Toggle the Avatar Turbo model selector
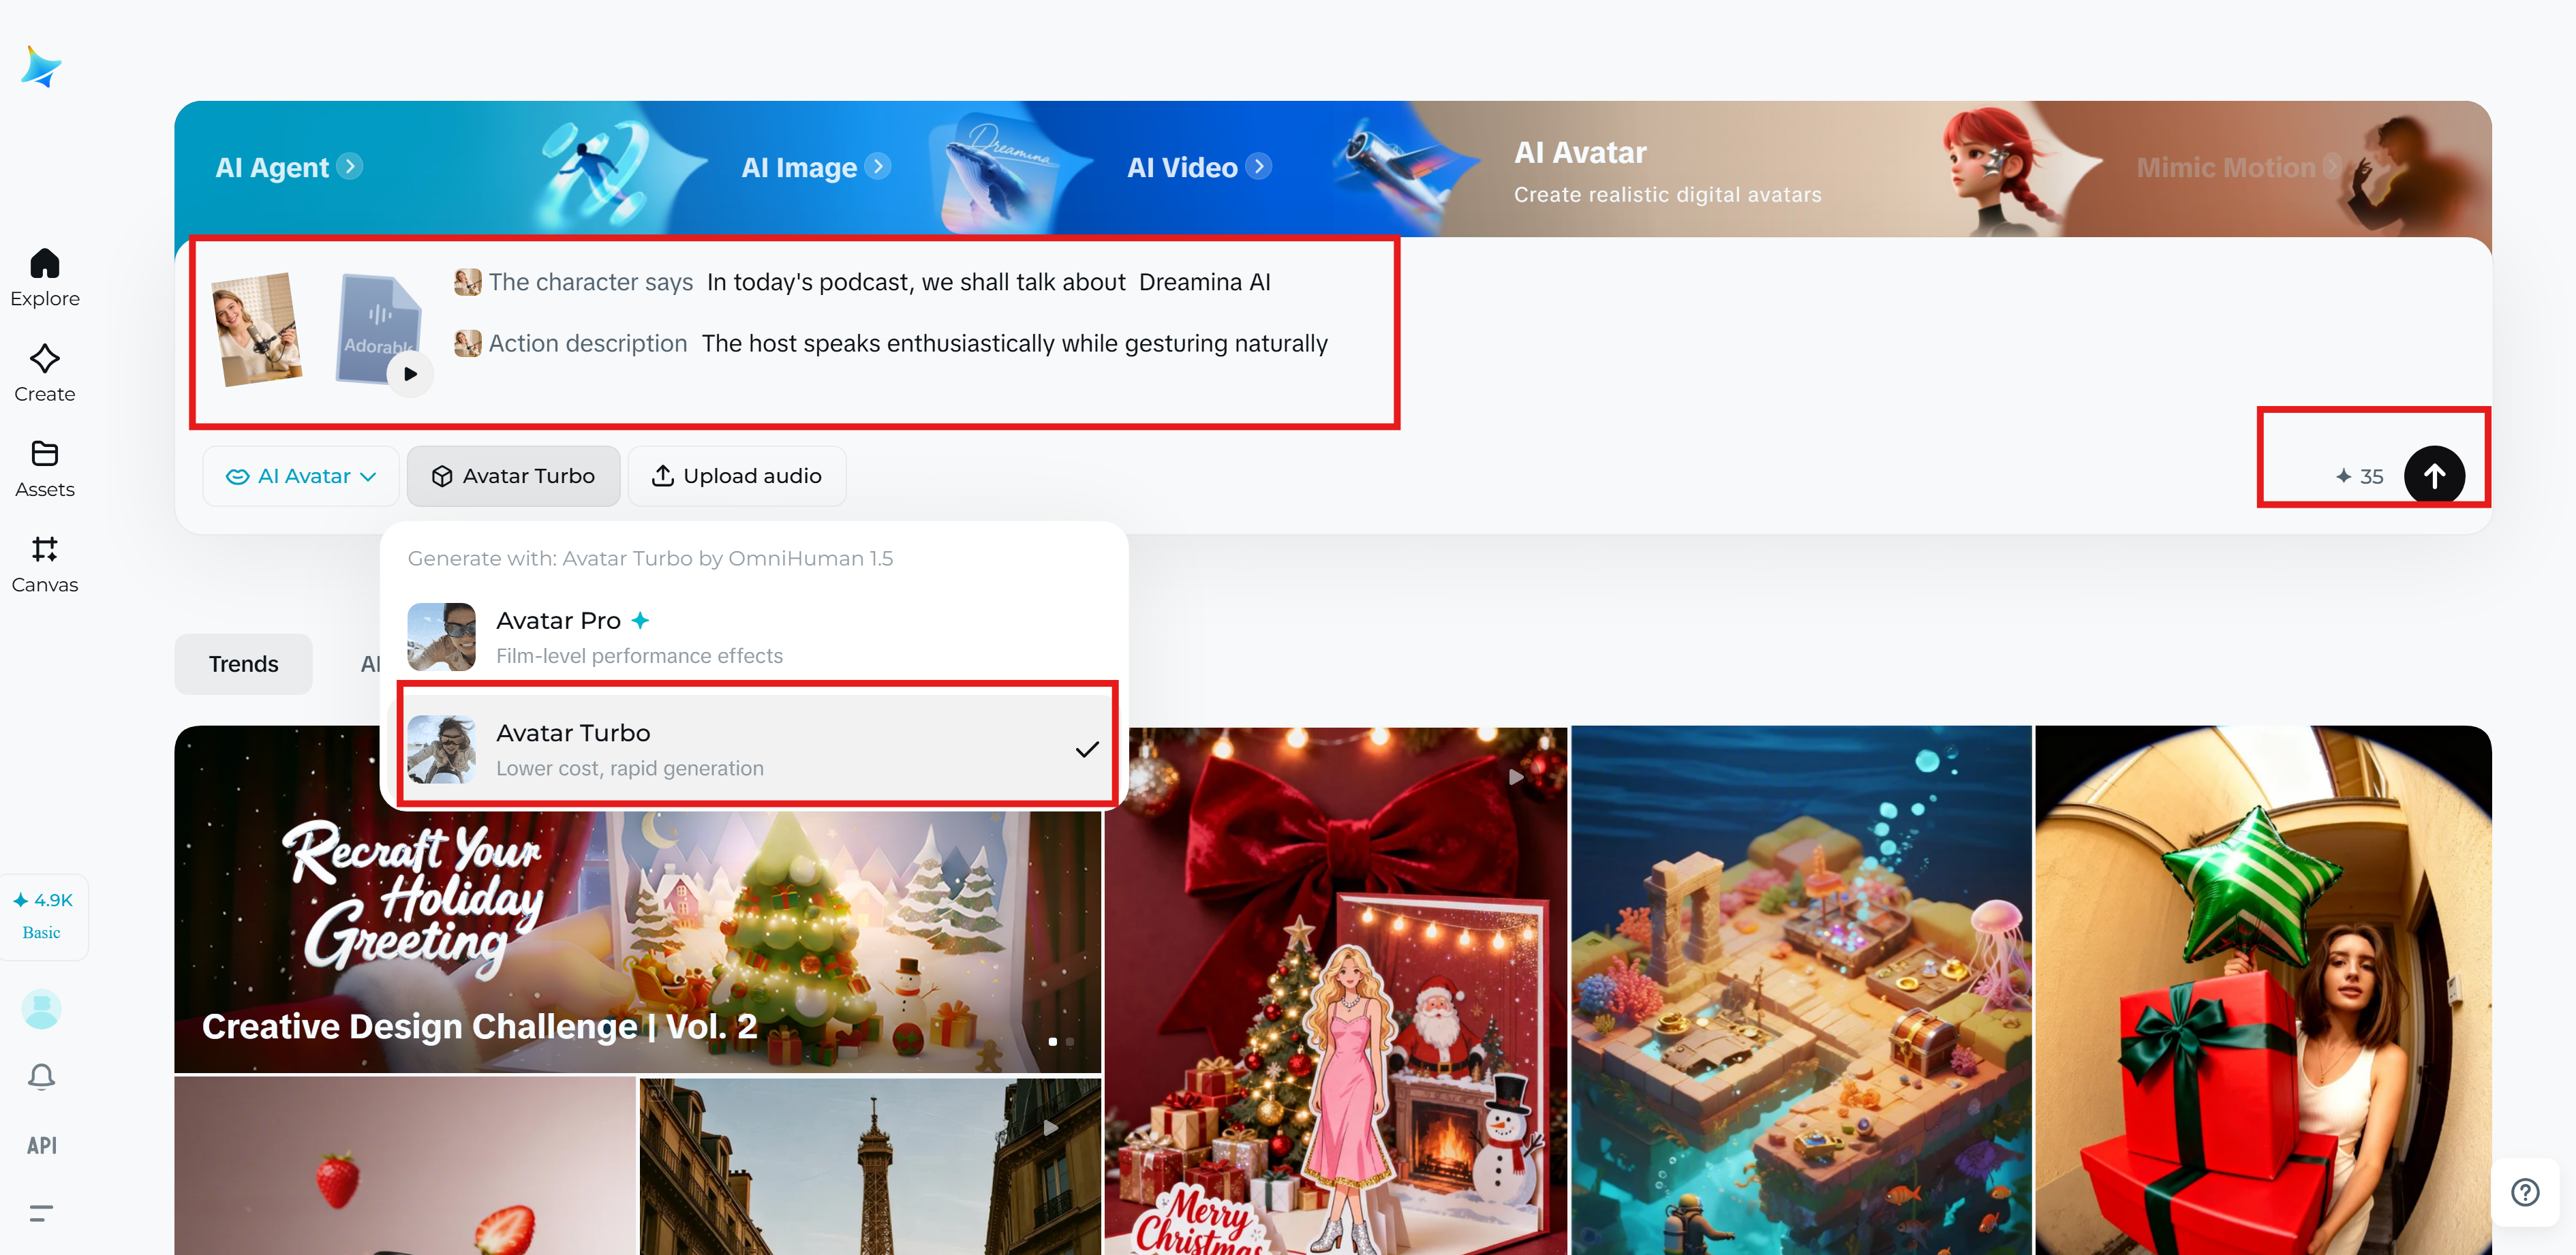 (x=513, y=476)
